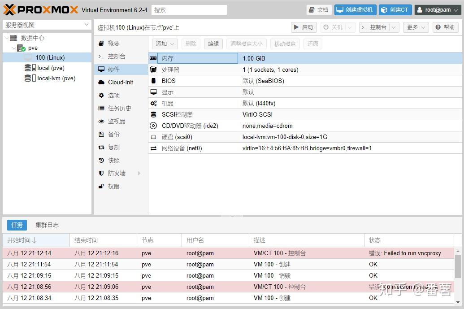Click the 复制 replication icon item
464x309 pixels.
[121, 148]
